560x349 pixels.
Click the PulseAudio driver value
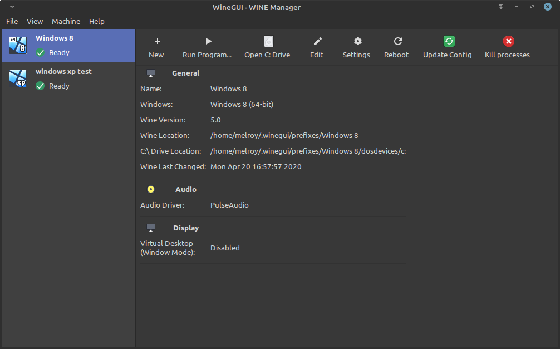230,205
